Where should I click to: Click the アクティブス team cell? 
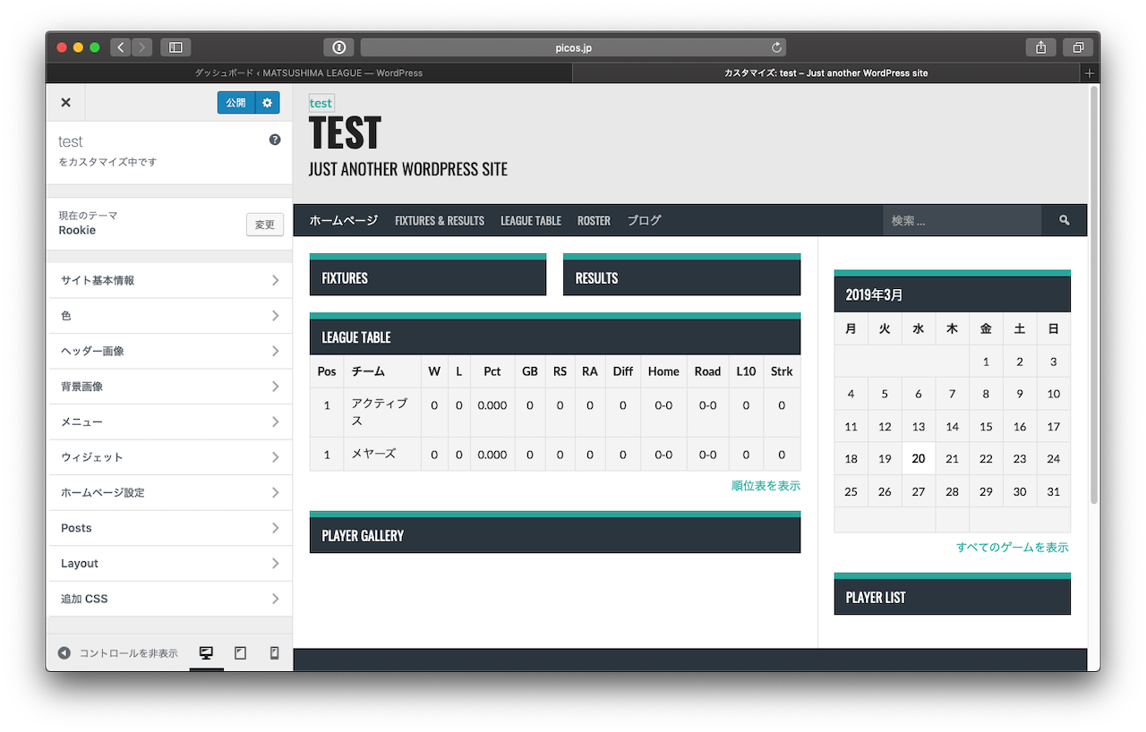pos(382,413)
